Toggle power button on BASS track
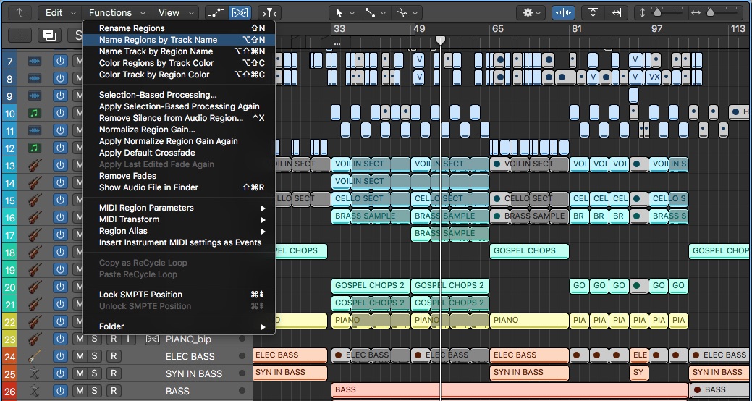Screen dimensions: 752x401 (60, 391)
